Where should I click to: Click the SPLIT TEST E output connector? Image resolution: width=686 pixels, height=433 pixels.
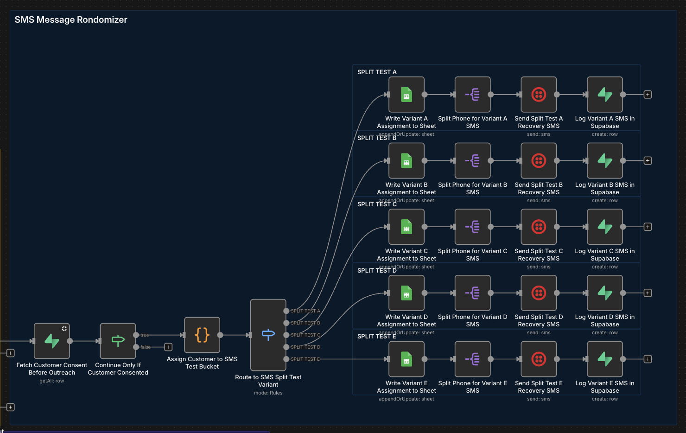286,359
